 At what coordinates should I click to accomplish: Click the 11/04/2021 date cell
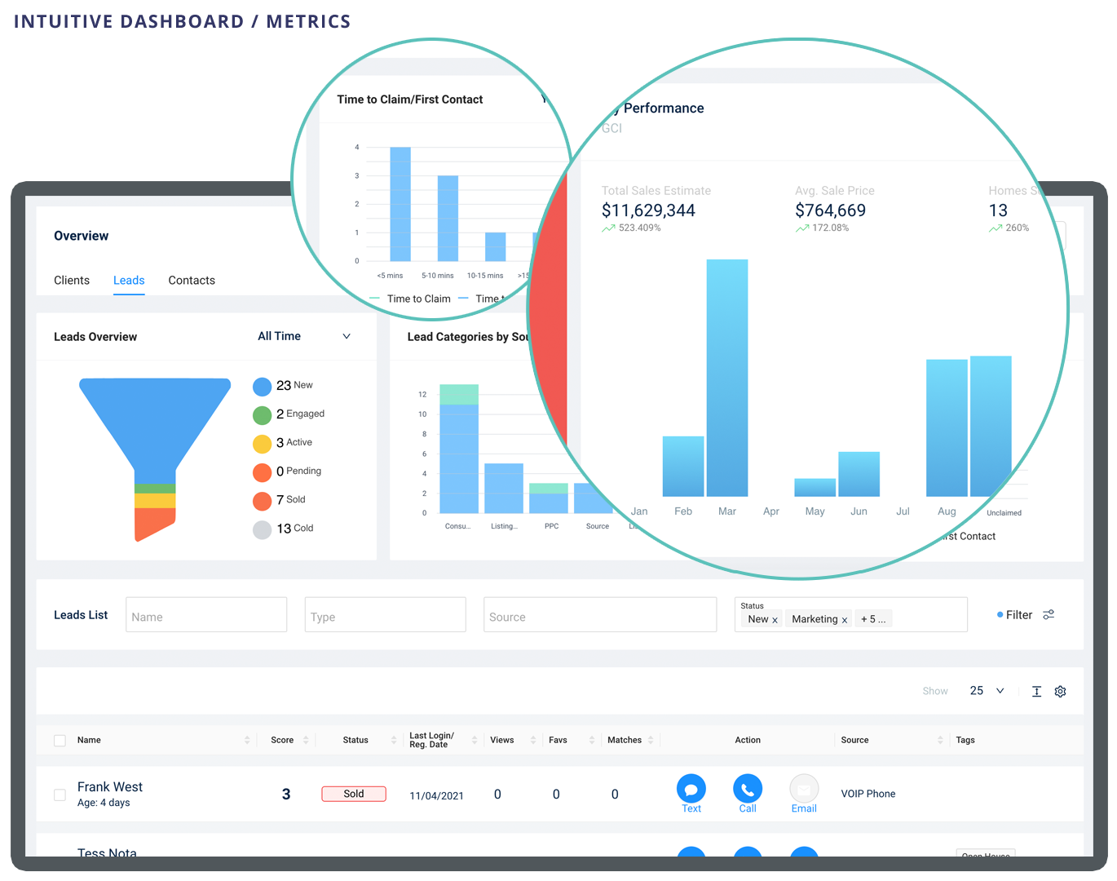(x=436, y=796)
